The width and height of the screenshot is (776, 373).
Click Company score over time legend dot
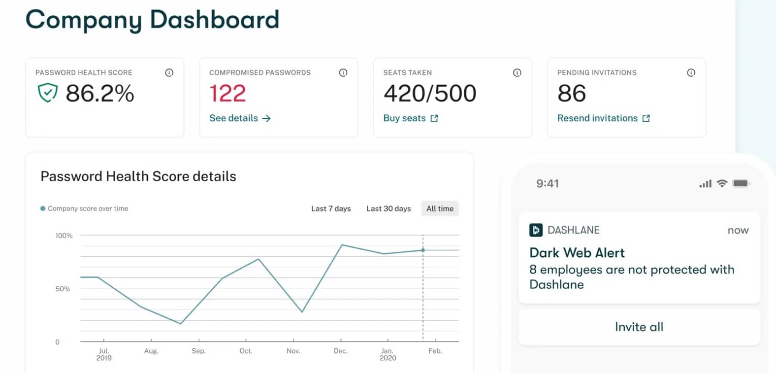click(x=43, y=208)
